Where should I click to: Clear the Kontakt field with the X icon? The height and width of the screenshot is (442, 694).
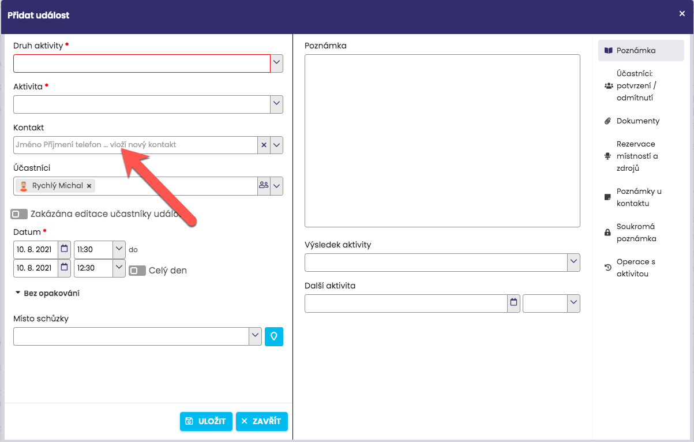[x=264, y=145]
